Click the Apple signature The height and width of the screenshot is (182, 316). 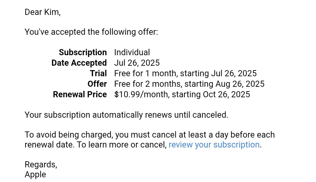[35, 175]
